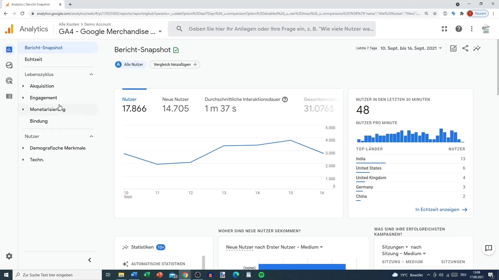
Task: Open the property selector dropdown arrow
Action: (160, 32)
